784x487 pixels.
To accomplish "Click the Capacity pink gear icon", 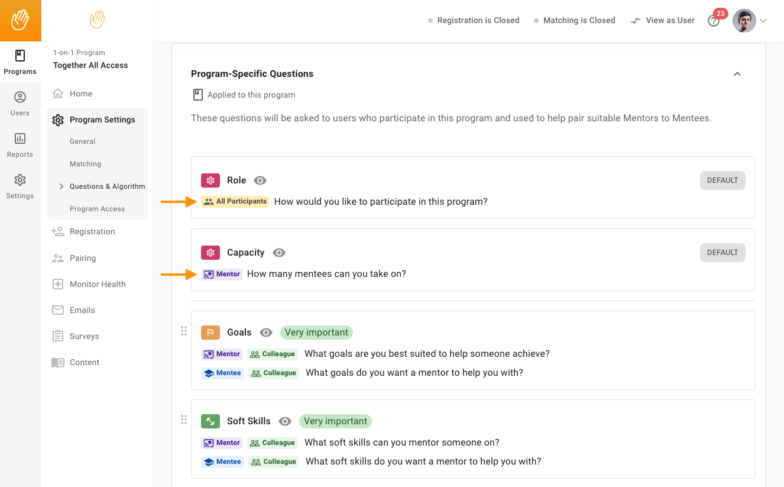I will 210,253.
